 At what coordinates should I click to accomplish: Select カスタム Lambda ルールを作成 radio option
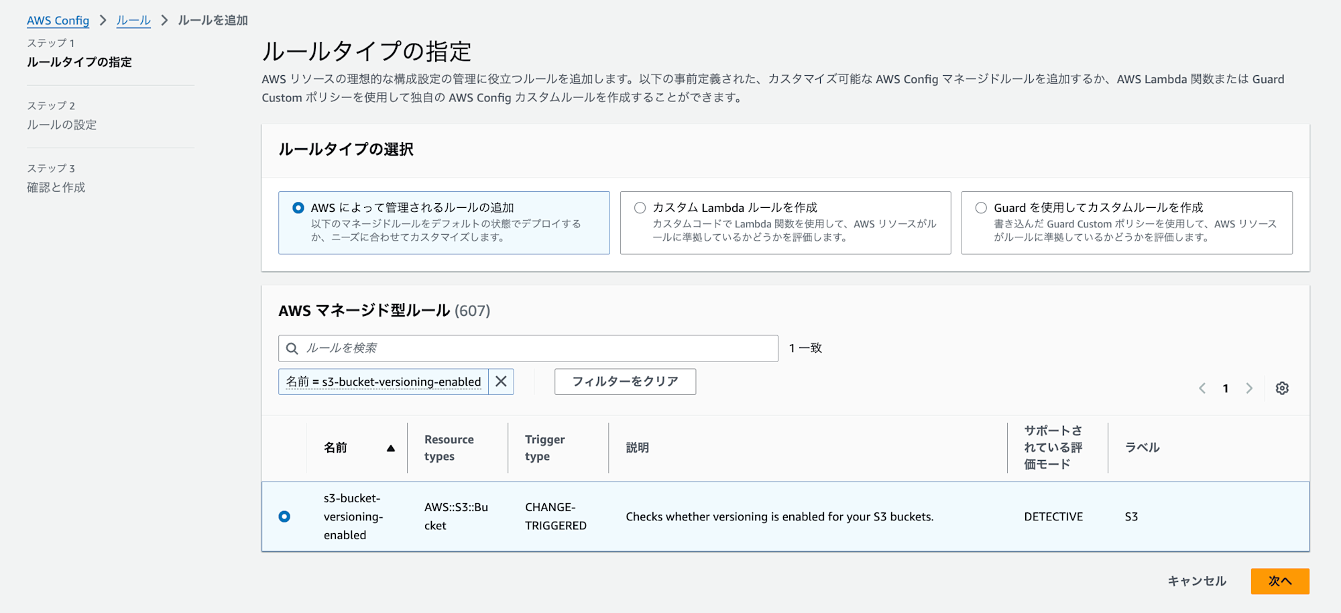point(640,208)
